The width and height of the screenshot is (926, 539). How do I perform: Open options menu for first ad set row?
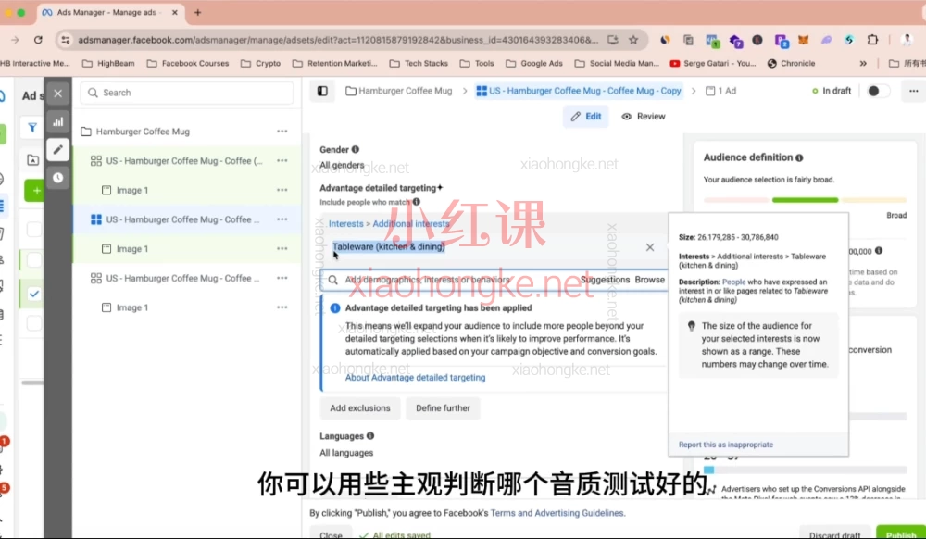tap(282, 160)
